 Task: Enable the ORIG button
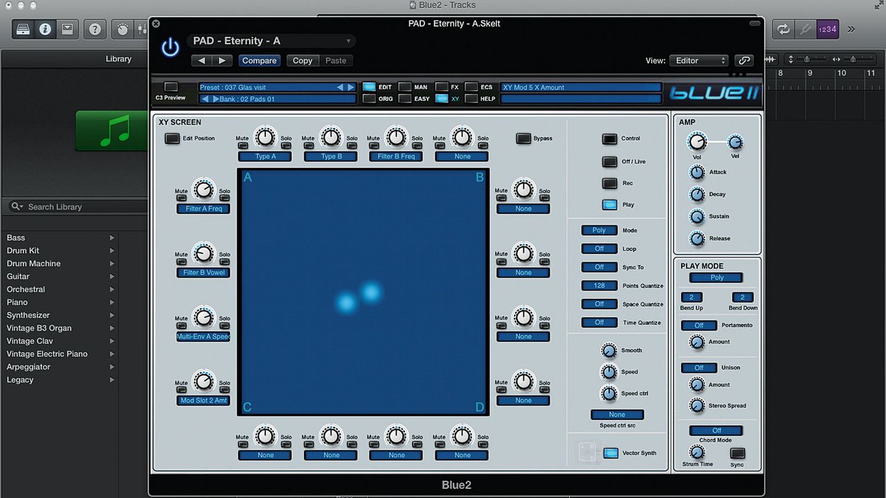pyautogui.click(x=369, y=99)
